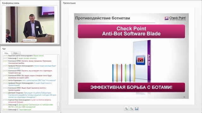The image size is (202, 113).
Task: Select the message from Дмитрий Огещенко
Action: [30, 95]
